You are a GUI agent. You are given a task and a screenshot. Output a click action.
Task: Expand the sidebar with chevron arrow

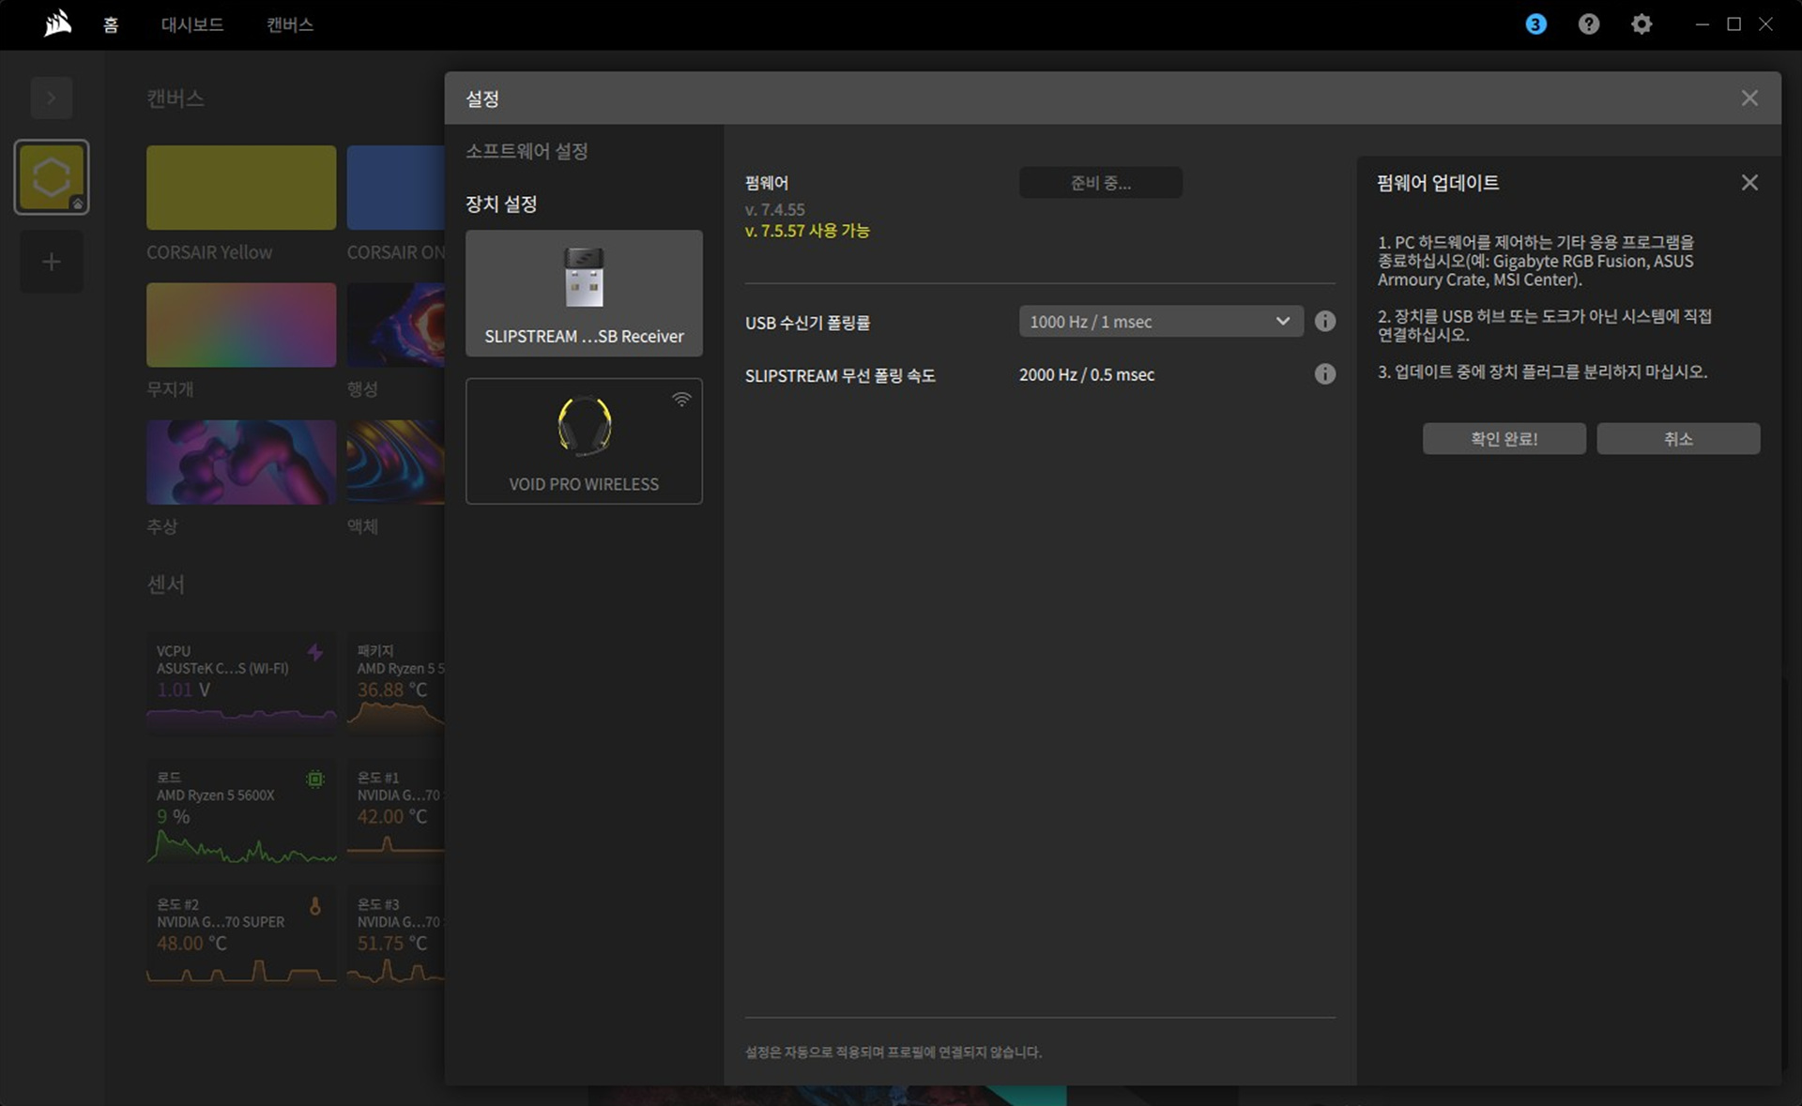point(52,98)
